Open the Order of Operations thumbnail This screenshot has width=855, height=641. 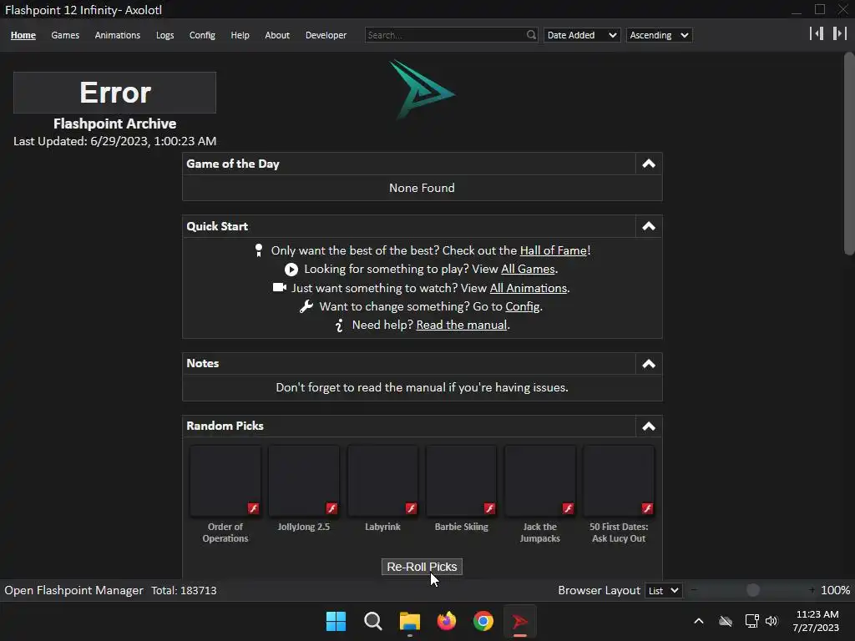225,481
